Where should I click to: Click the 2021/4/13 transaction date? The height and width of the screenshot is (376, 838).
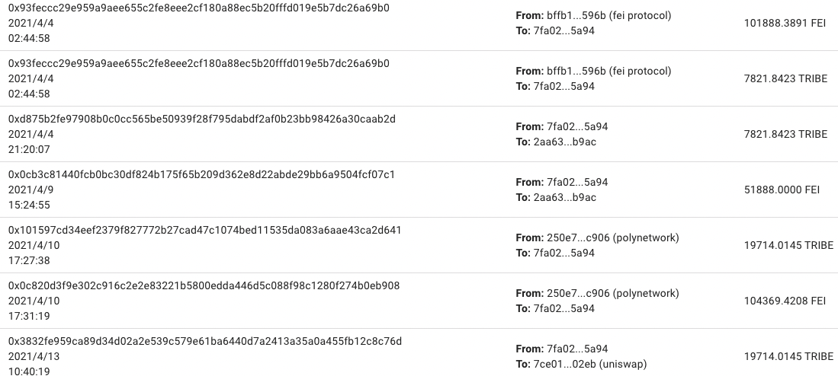(31, 356)
